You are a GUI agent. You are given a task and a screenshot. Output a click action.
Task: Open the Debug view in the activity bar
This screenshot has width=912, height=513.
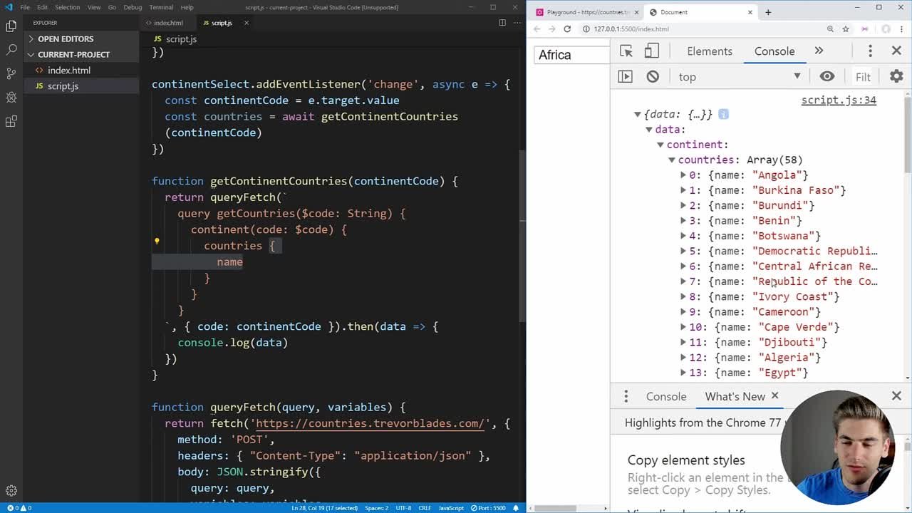(x=11, y=98)
